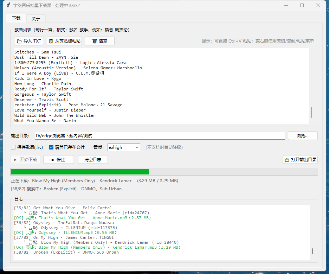Screen dimensions: 329x274
Task: Expand quality list using the dropdown arrow
Action: click(x=137, y=147)
